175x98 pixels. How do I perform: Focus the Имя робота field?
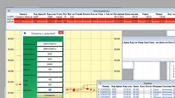coord(50,59)
